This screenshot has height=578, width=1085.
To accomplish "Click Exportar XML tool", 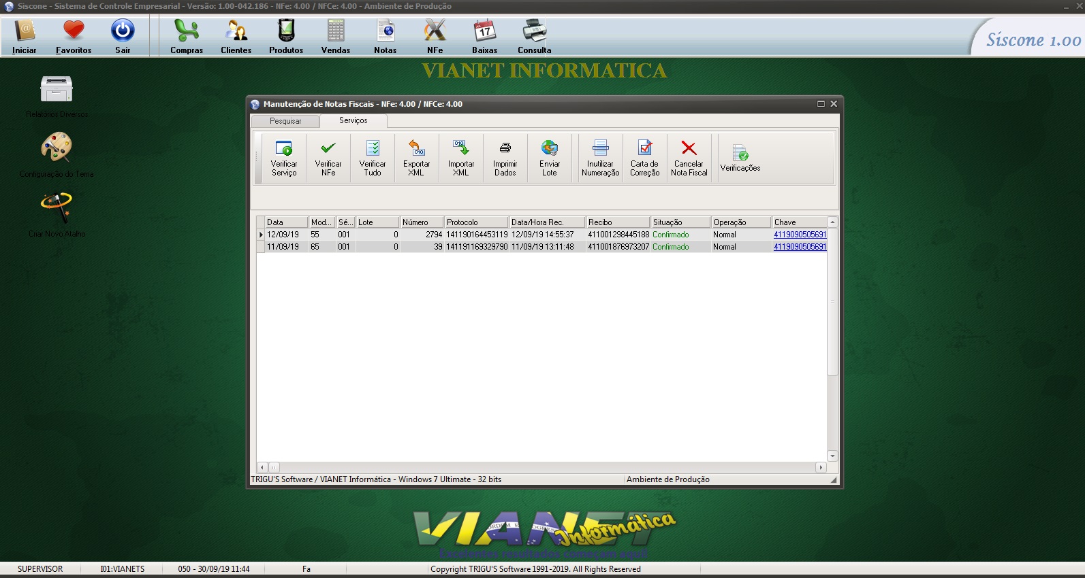I will (x=417, y=158).
